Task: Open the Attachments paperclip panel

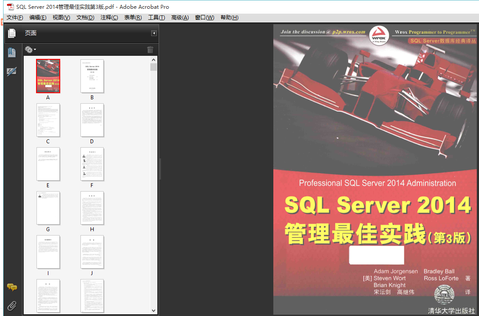Action: coord(11,305)
